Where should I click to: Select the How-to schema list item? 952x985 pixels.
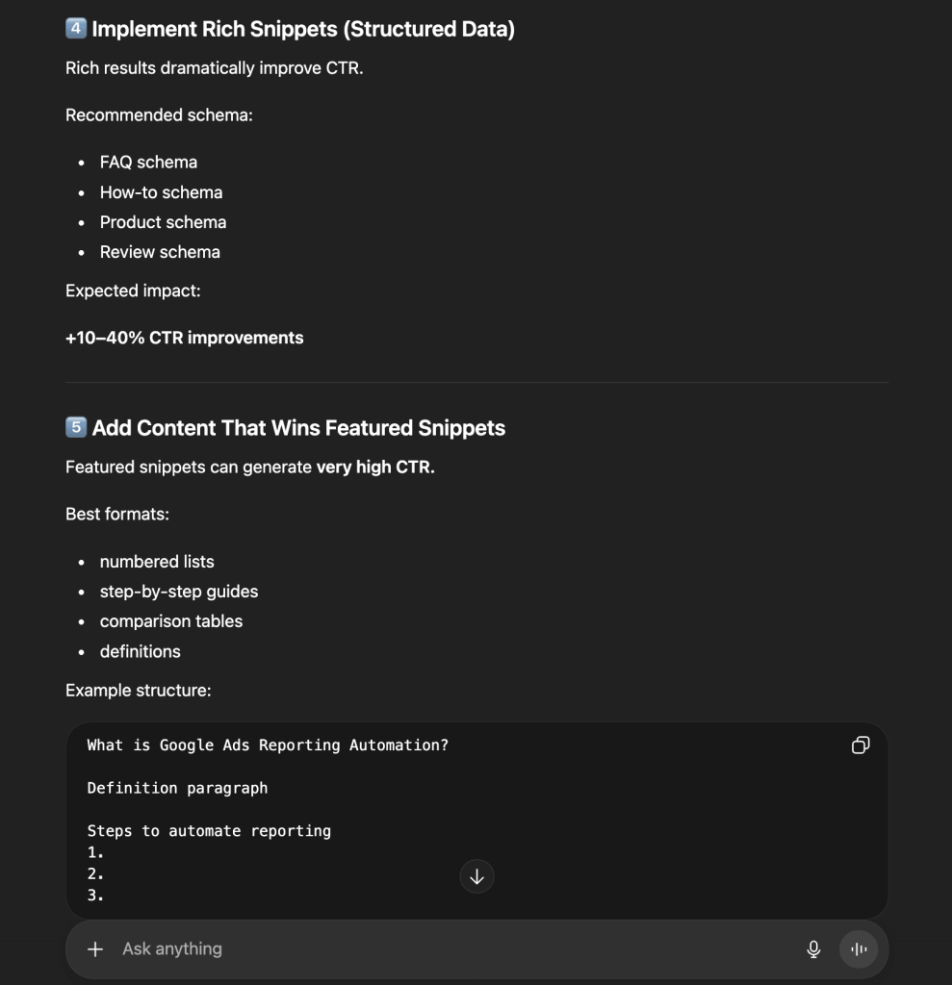tap(161, 192)
